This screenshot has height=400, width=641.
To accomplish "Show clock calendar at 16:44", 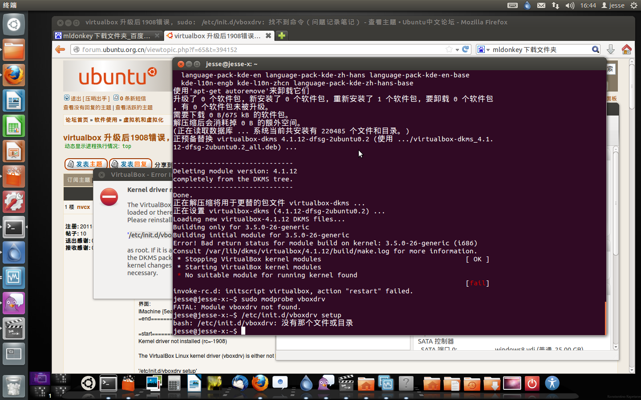I will pyautogui.click(x=588, y=5).
